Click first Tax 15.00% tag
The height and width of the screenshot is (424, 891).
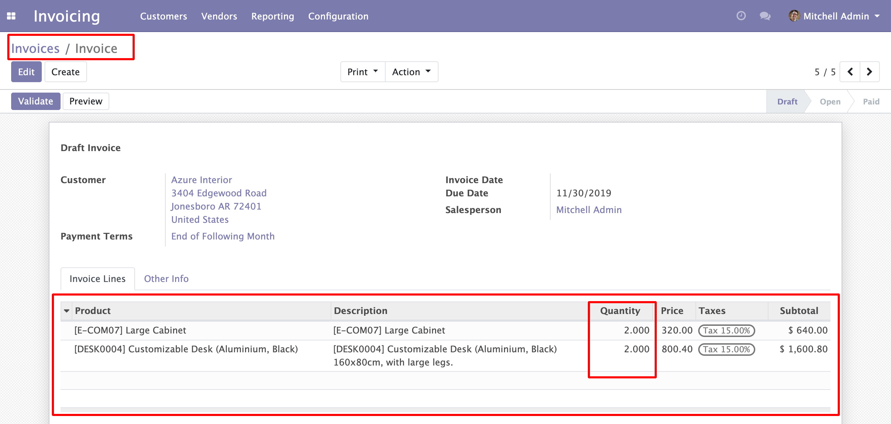pyautogui.click(x=726, y=331)
